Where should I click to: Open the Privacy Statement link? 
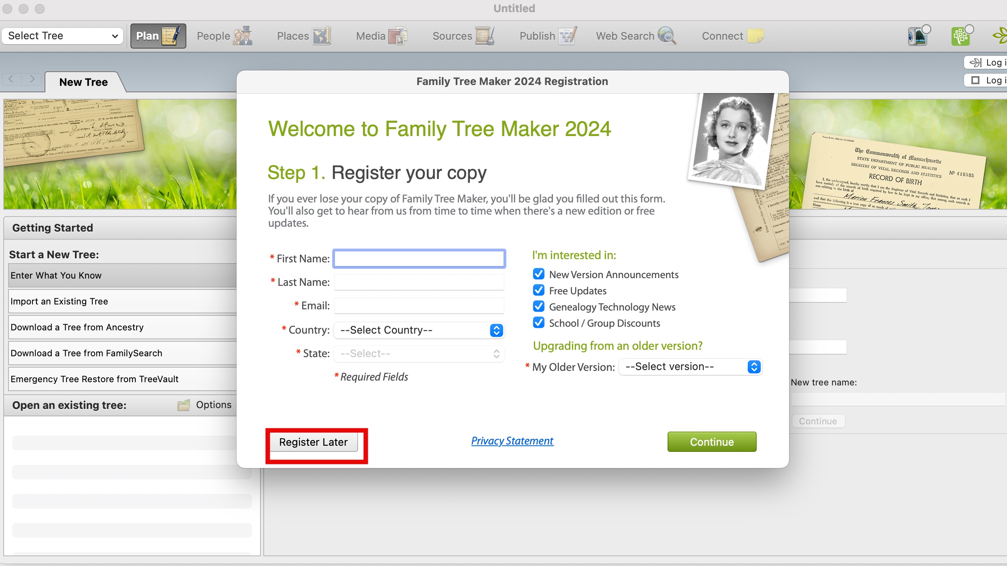(512, 441)
